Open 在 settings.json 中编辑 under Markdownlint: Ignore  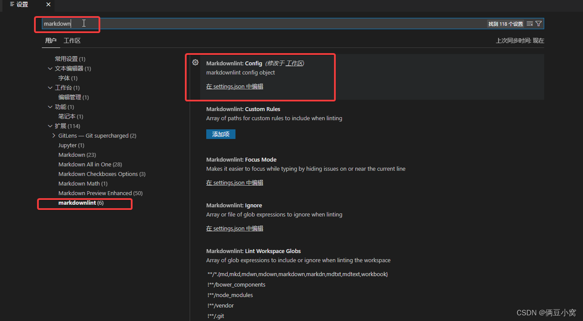tap(235, 228)
